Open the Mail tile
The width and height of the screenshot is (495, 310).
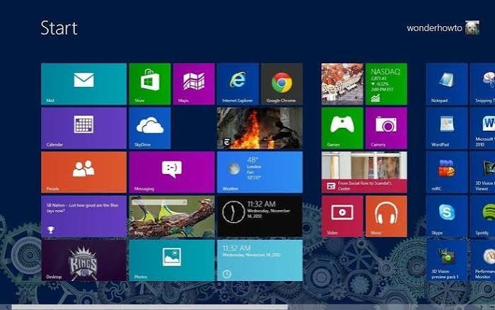(x=83, y=84)
